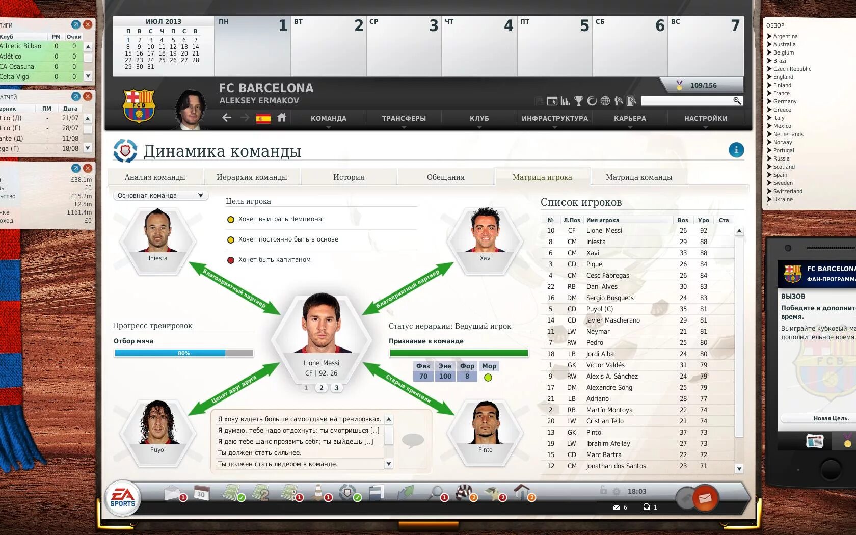Expand Italy in the overview tree
The height and width of the screenshot is (535, 856).
pos(769,118)
